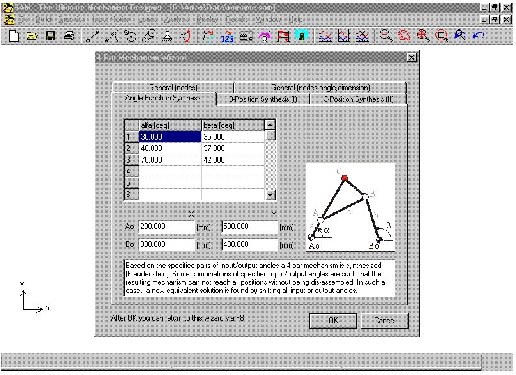Viewport: 516px width, 375px height.
Task: Click the blue 123 numbering icon
Action: point(227,36)
